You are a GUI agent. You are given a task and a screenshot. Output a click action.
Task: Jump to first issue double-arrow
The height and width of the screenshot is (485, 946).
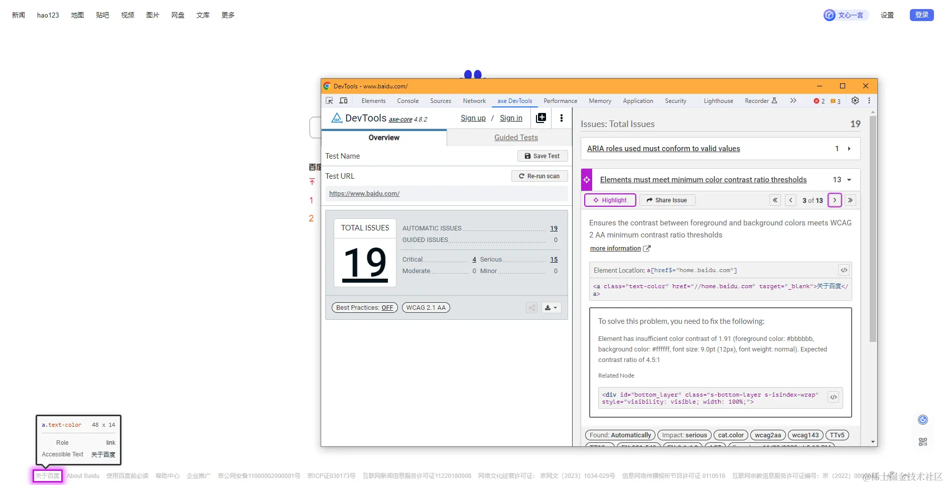coord(775,200)
